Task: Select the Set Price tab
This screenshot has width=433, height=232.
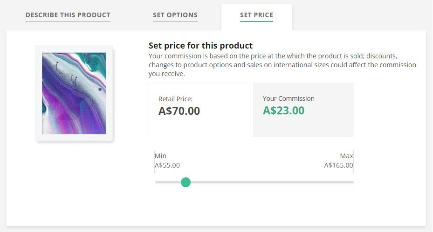Action: pyautogui.click(x=256, y=15)
